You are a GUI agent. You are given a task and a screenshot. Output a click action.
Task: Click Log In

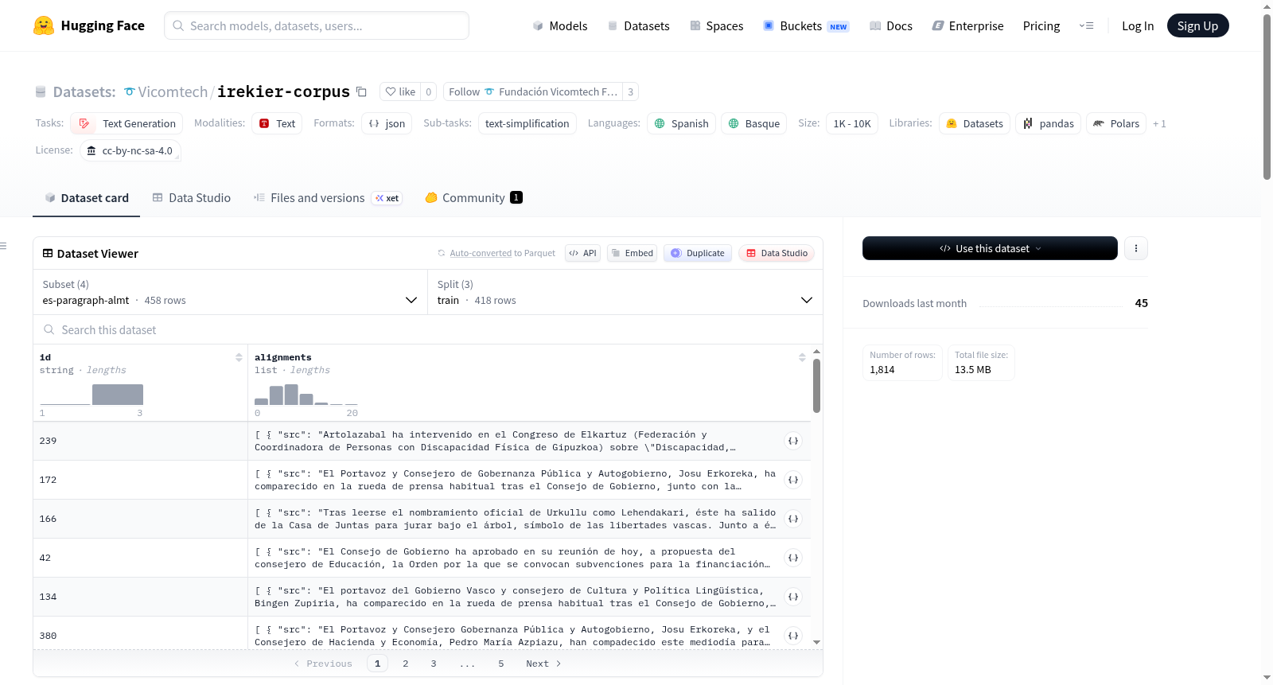click(x=1138, y=25)
